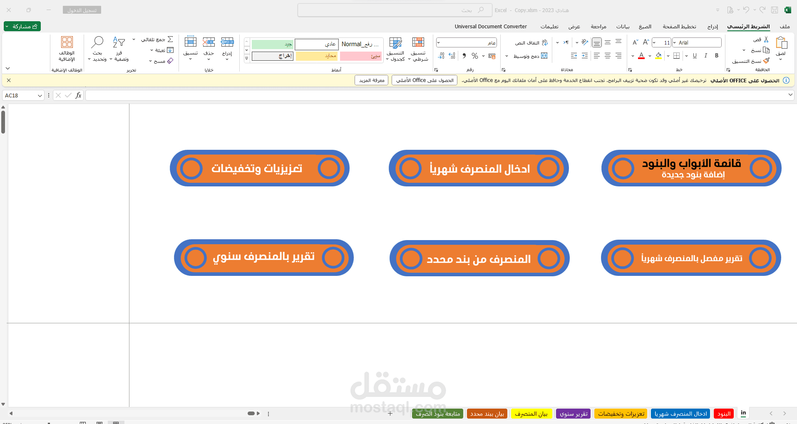This screenshot has height=424, width=797.
Task: Click Insert cells (إدراج) icon
Action: pyautogui.click(x=227, y=42)
